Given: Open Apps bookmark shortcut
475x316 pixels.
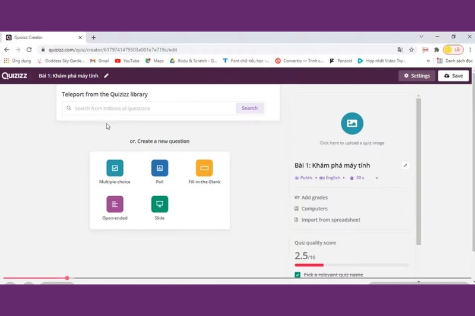Looking at the screenshot, I should click(x=18, y=61).
